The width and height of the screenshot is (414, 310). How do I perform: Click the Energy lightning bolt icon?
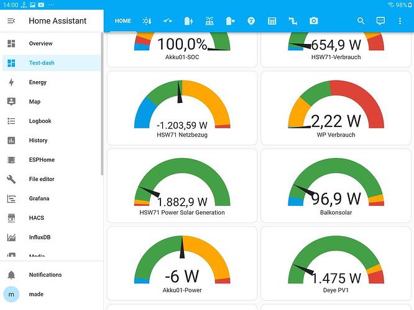pos(11,82)
